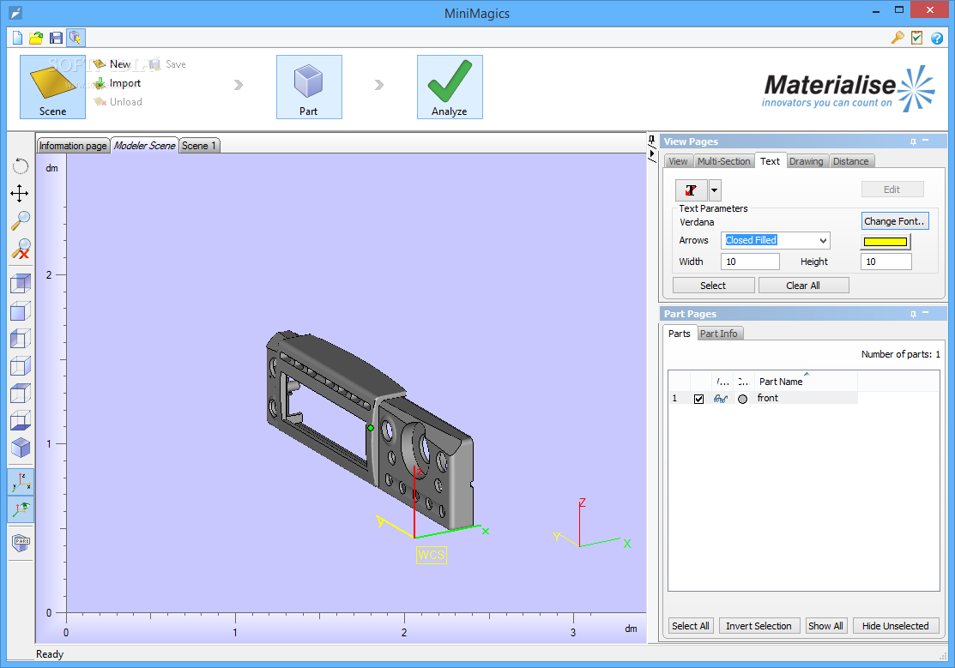The width and height of the screenshot is (955, 668).
Task: Uncheck the front part checkbox
Action: (698, 399)
